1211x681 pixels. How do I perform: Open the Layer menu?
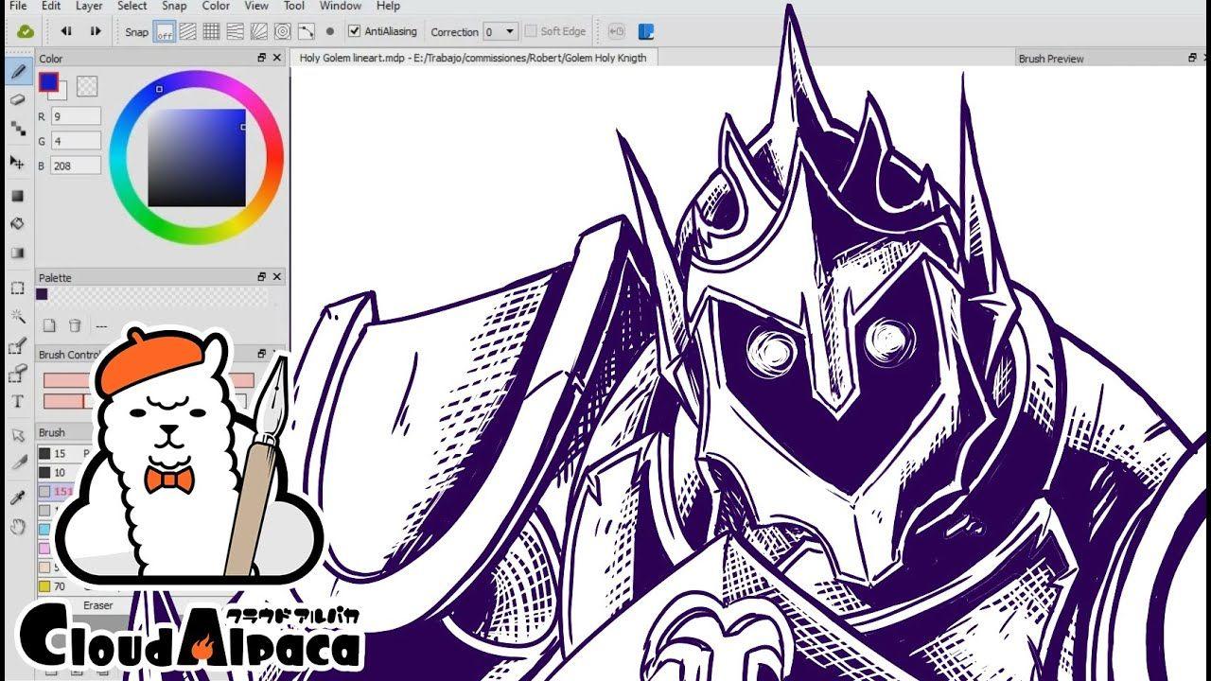89,6
